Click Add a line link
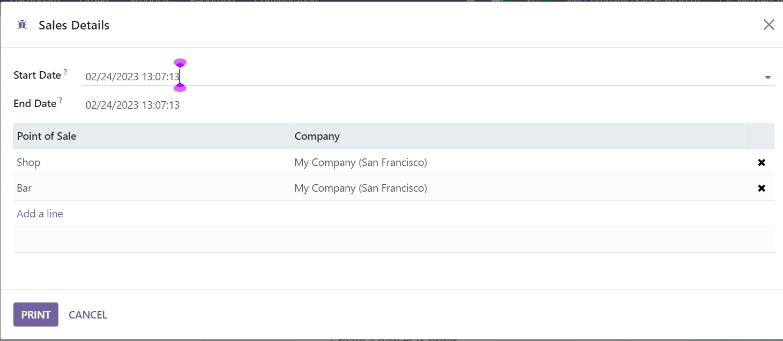 pyautogui.click(x=40, y=214)
